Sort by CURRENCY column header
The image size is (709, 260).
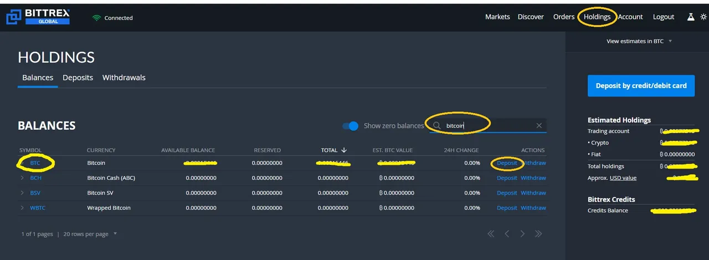(x=101, y=150)
